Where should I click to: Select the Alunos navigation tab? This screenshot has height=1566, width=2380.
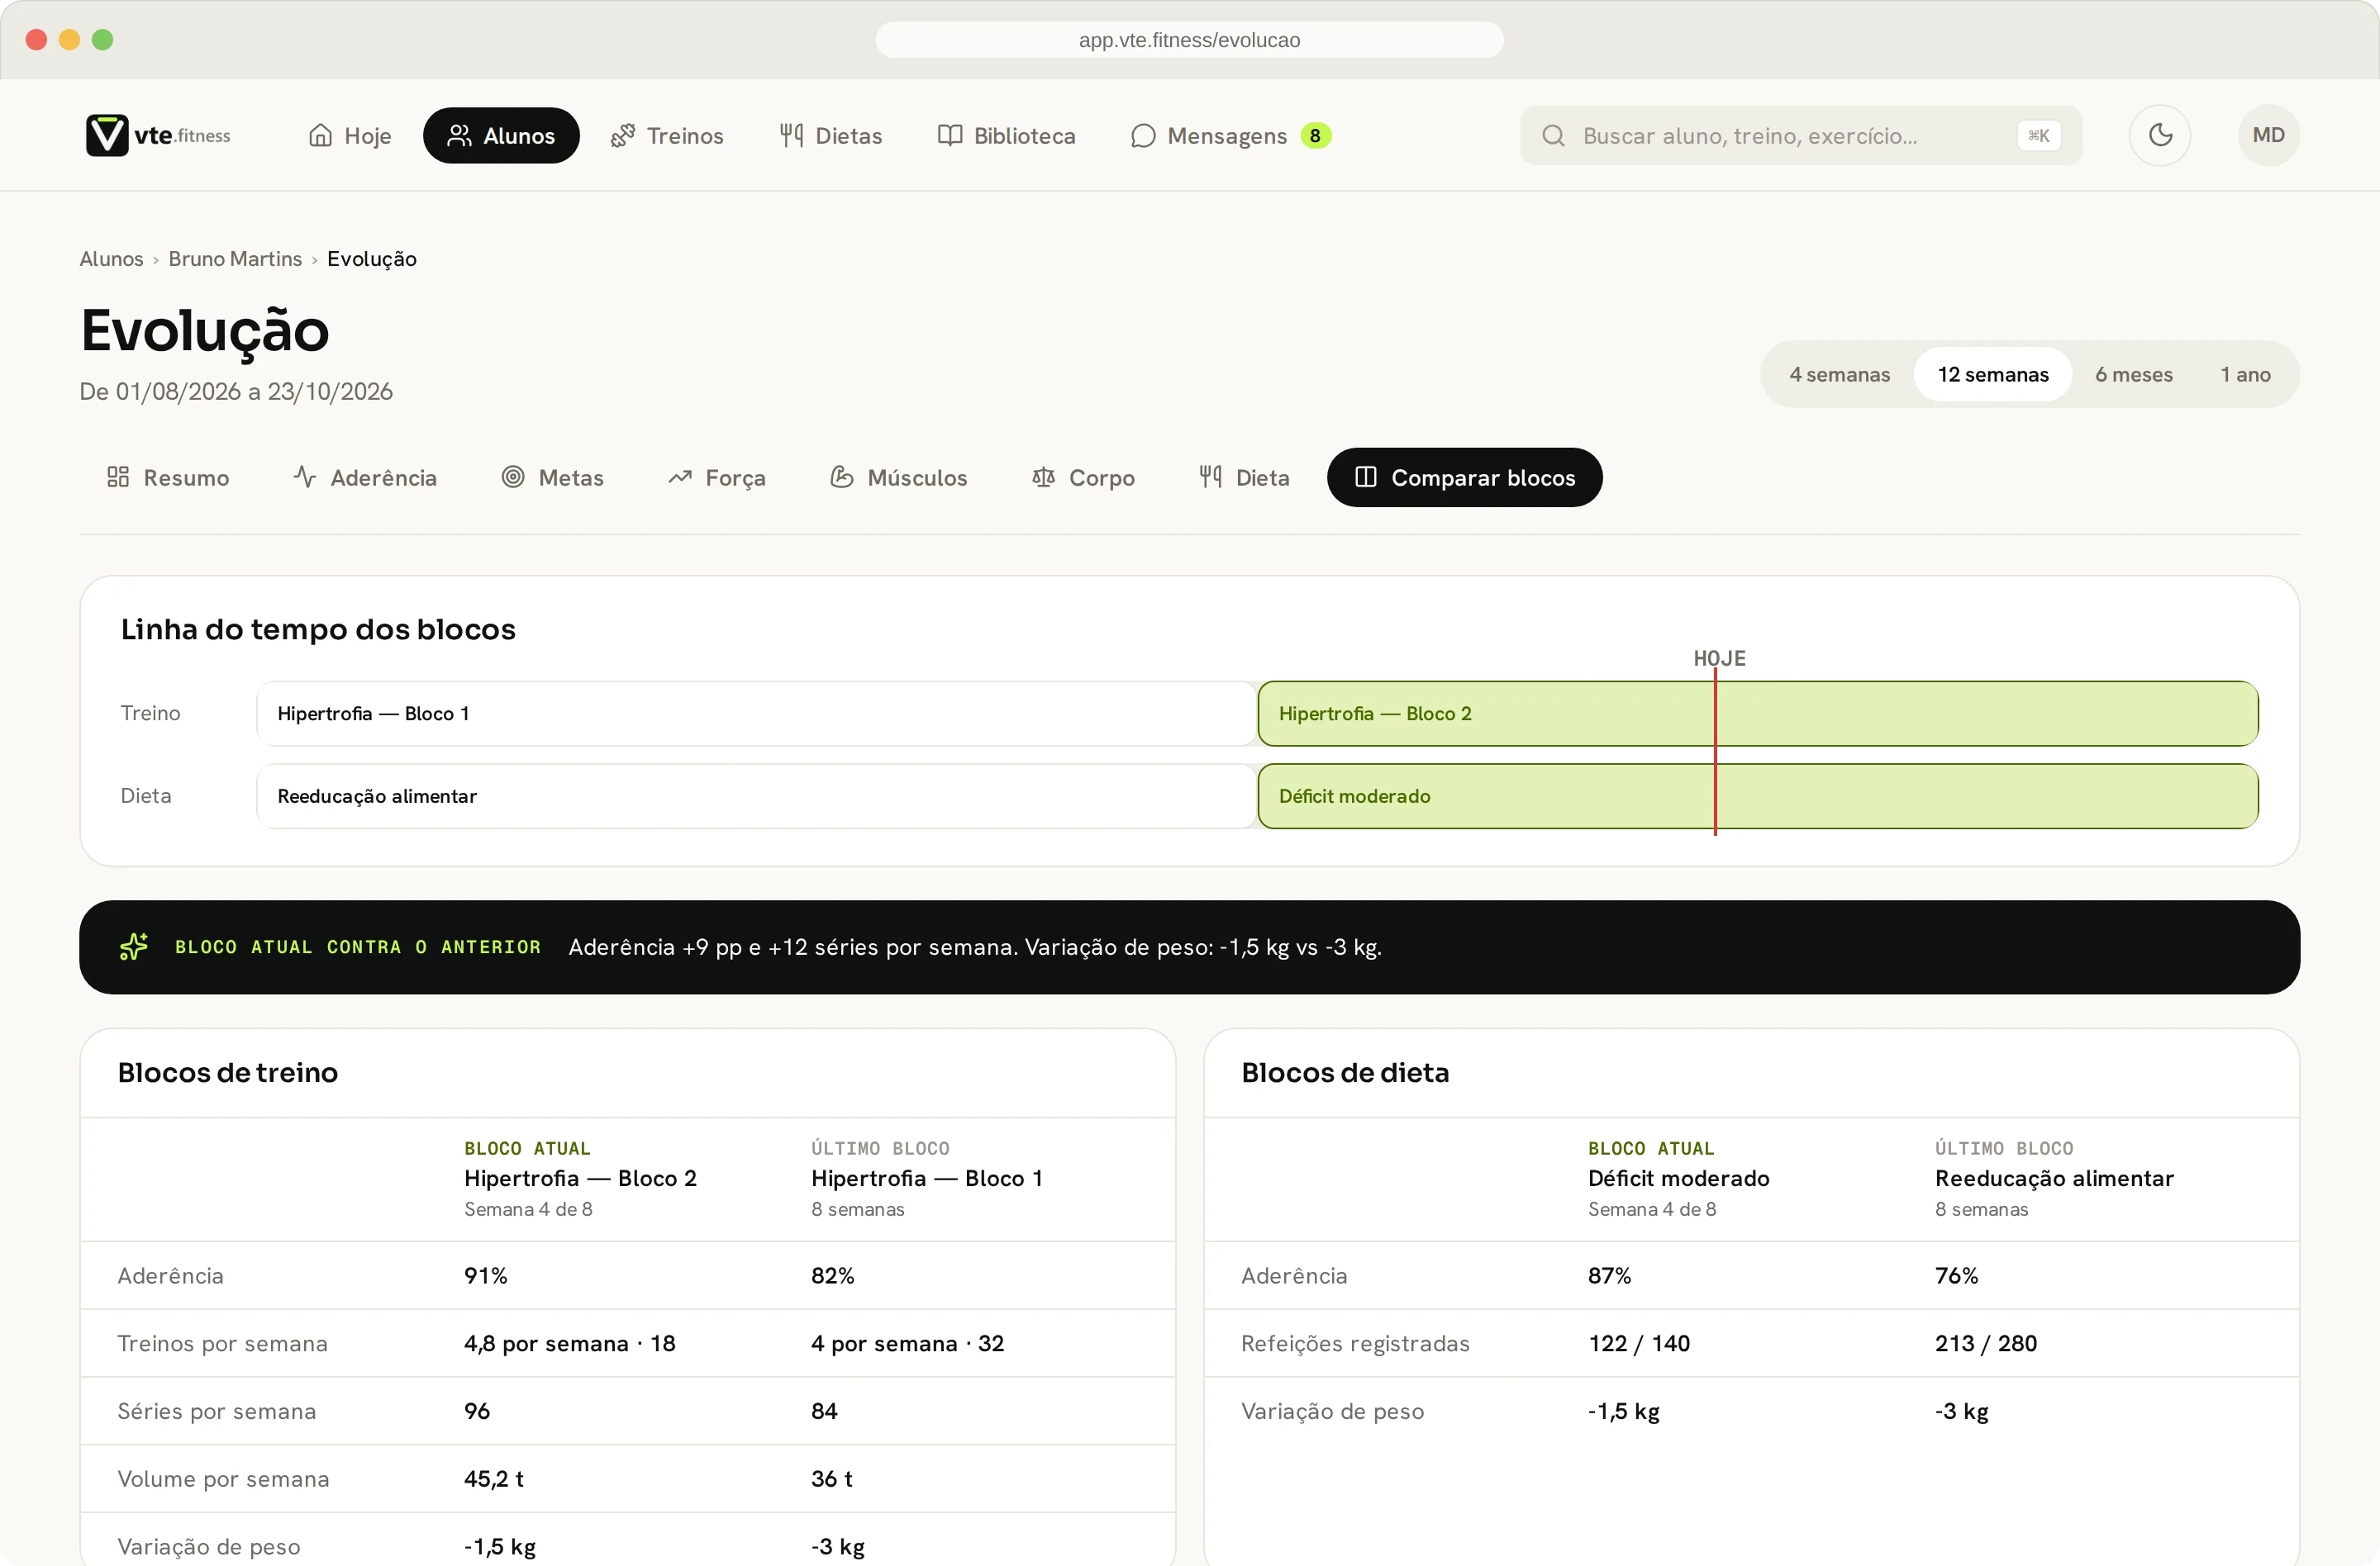point(501,135)
